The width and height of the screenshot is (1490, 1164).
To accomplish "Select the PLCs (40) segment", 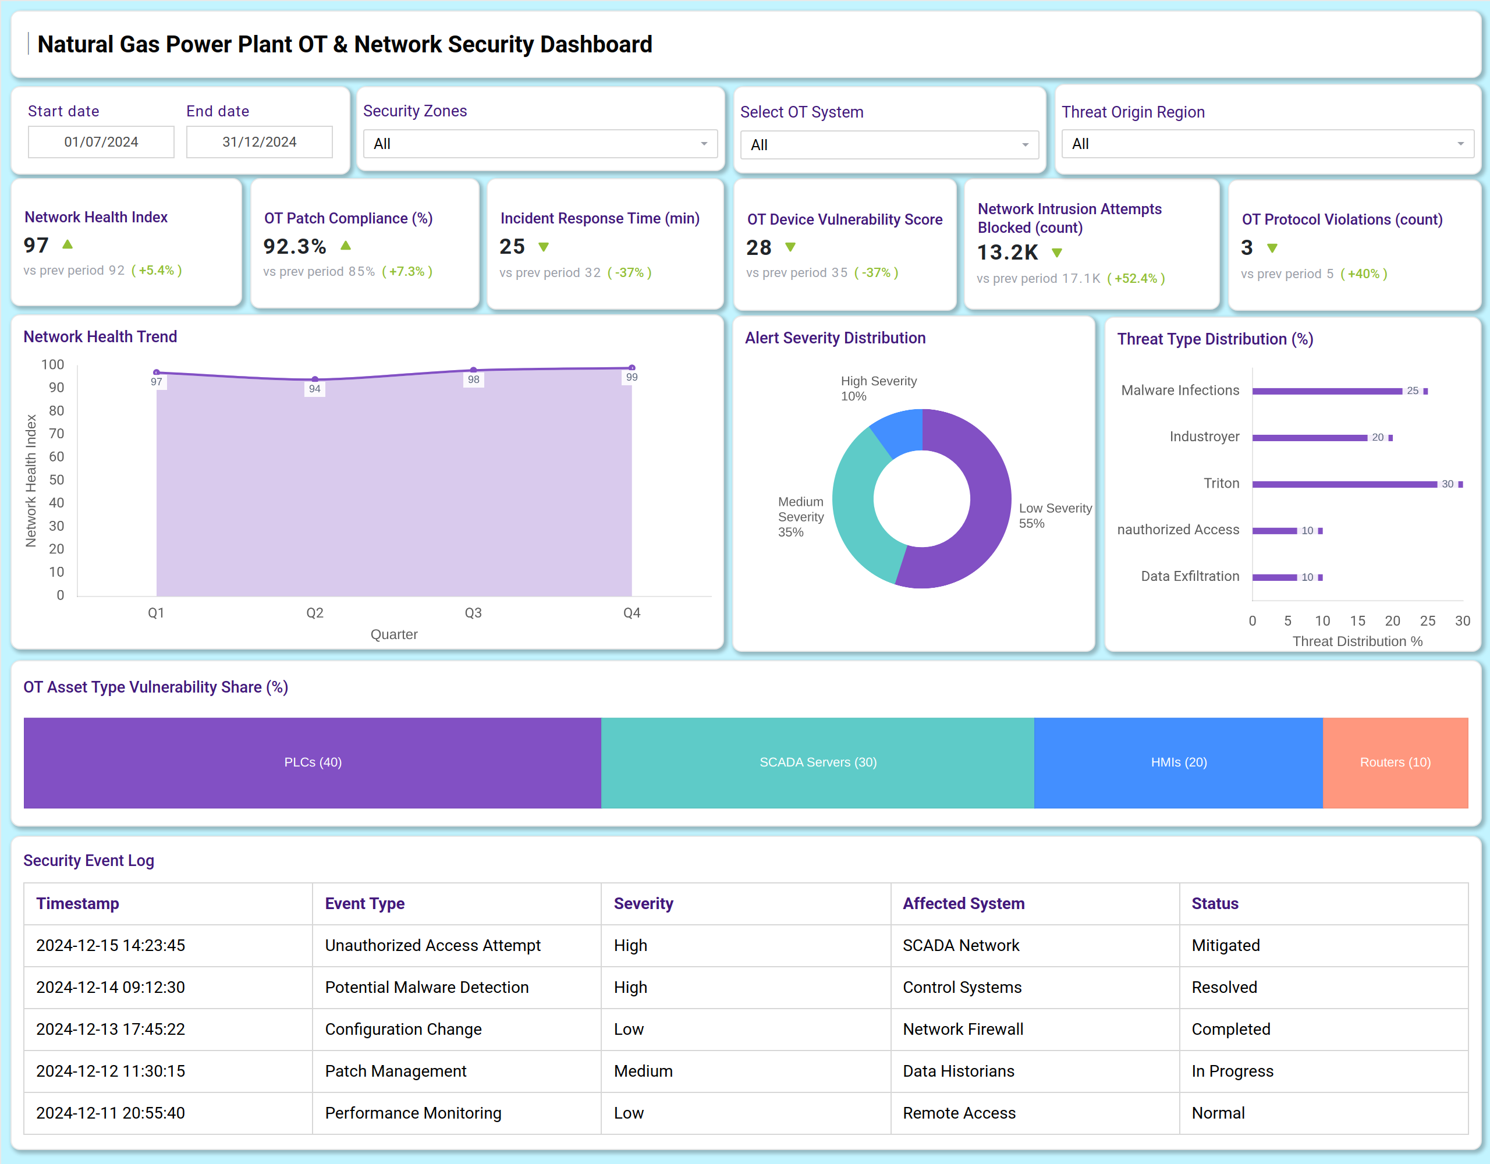I will 313,763.
